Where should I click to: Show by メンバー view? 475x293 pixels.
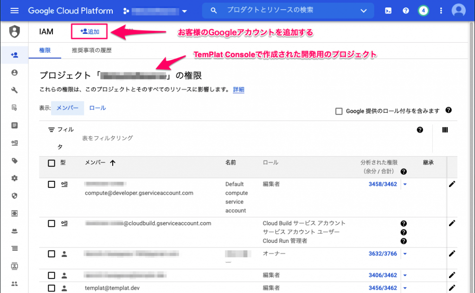point(67,108)
